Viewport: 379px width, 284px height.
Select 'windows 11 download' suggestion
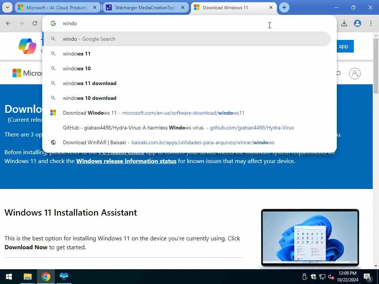(x=187, y=83)
